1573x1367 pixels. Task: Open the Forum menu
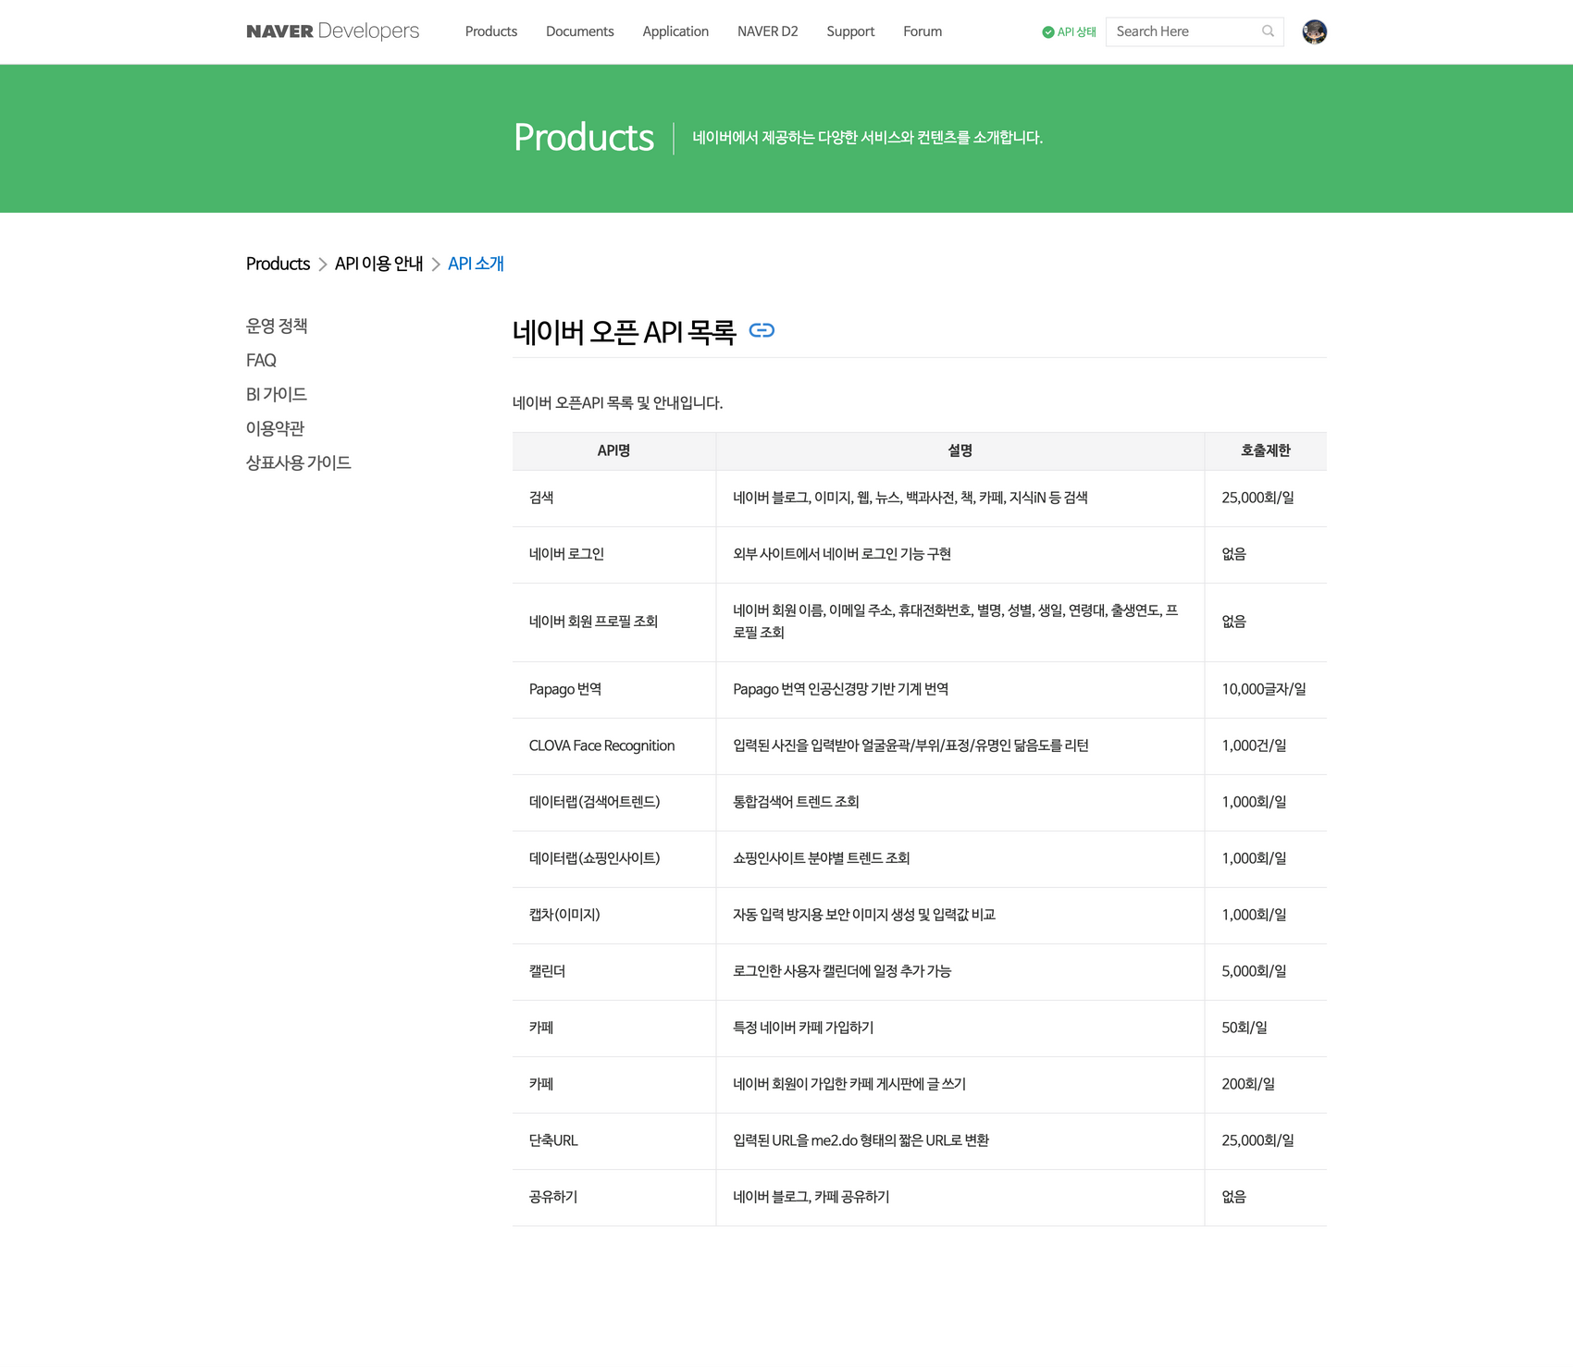click(923, 31)
